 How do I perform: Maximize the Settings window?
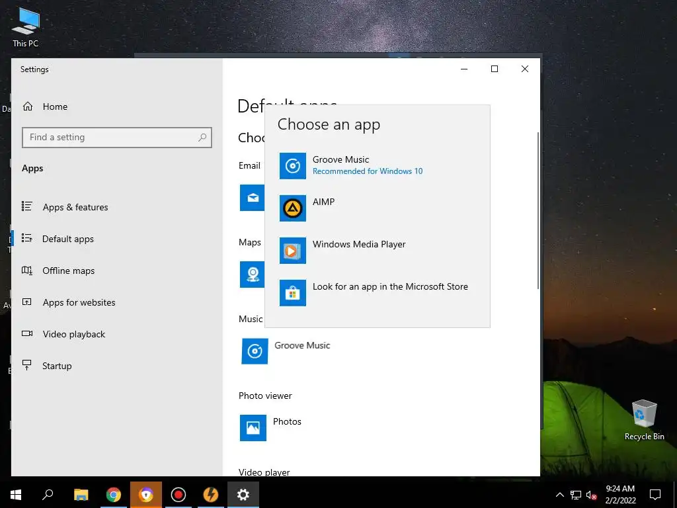coord(495,69)
